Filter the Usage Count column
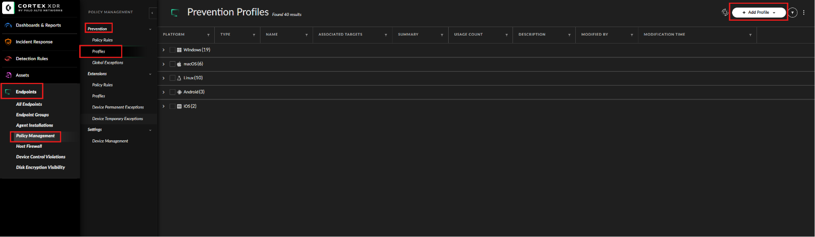 click(x=507, y=35)
